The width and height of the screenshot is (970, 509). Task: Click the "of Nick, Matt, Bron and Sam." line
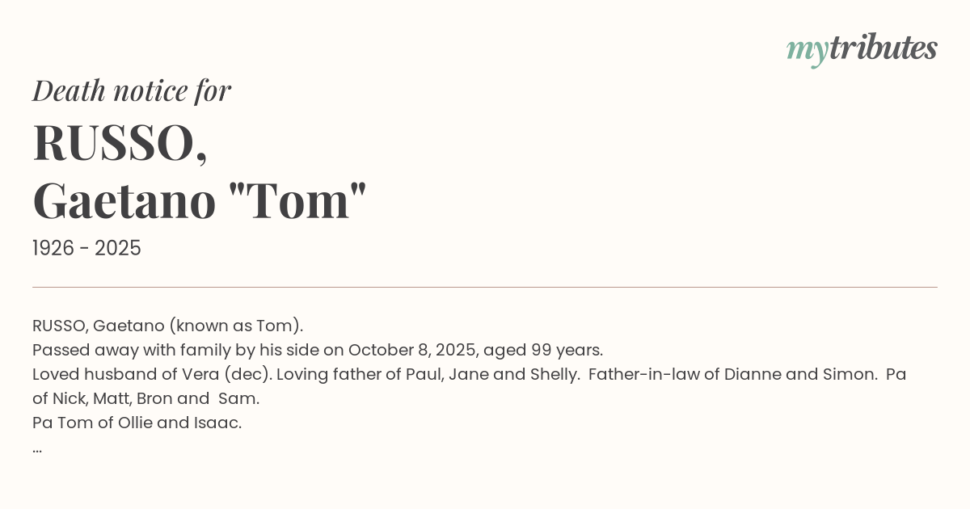coord(145,398)
